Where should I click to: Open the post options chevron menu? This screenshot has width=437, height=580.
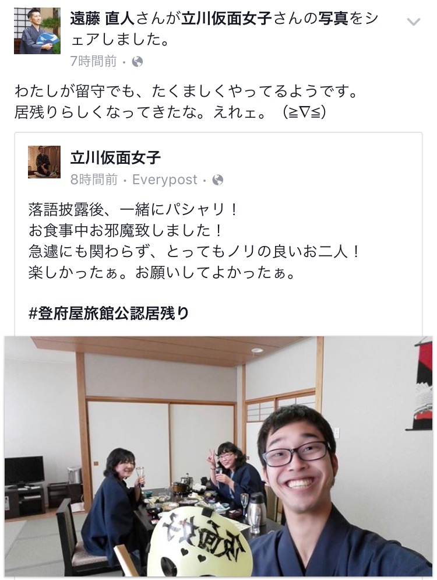coord(413,22)
